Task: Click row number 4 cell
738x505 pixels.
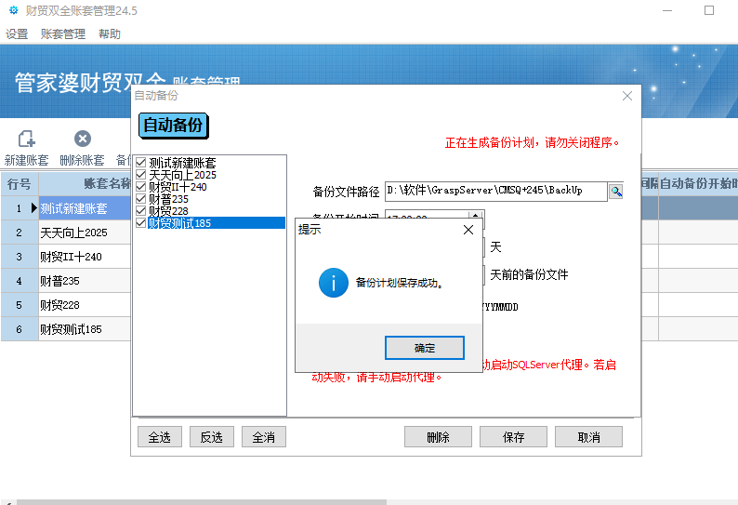Action: (20, 281)
